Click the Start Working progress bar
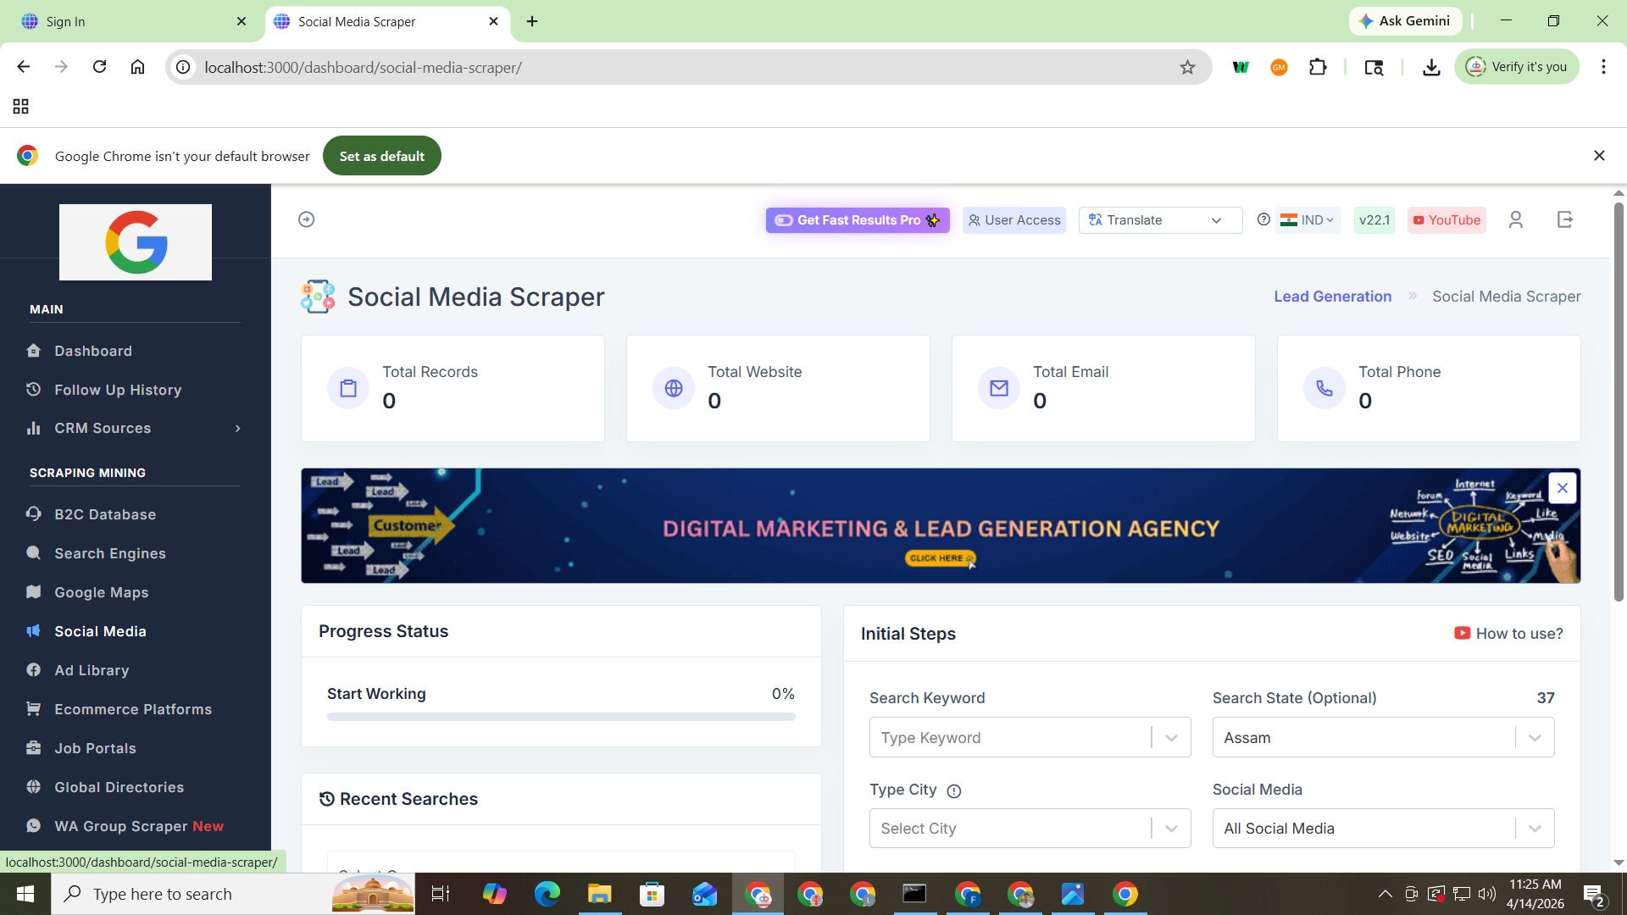The image size is (1627, 915). point(561,717)
